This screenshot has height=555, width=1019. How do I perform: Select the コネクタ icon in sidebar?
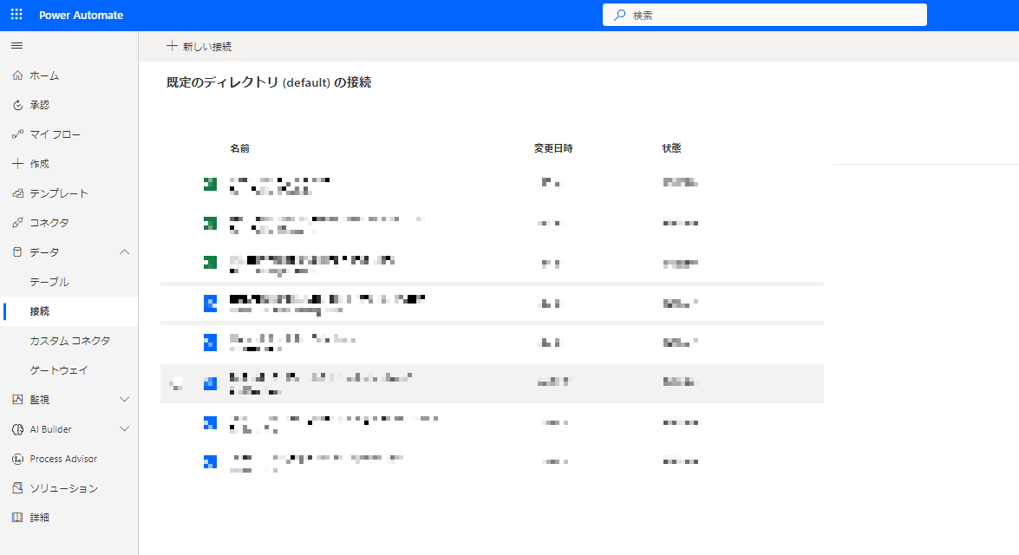coord(17,222)
